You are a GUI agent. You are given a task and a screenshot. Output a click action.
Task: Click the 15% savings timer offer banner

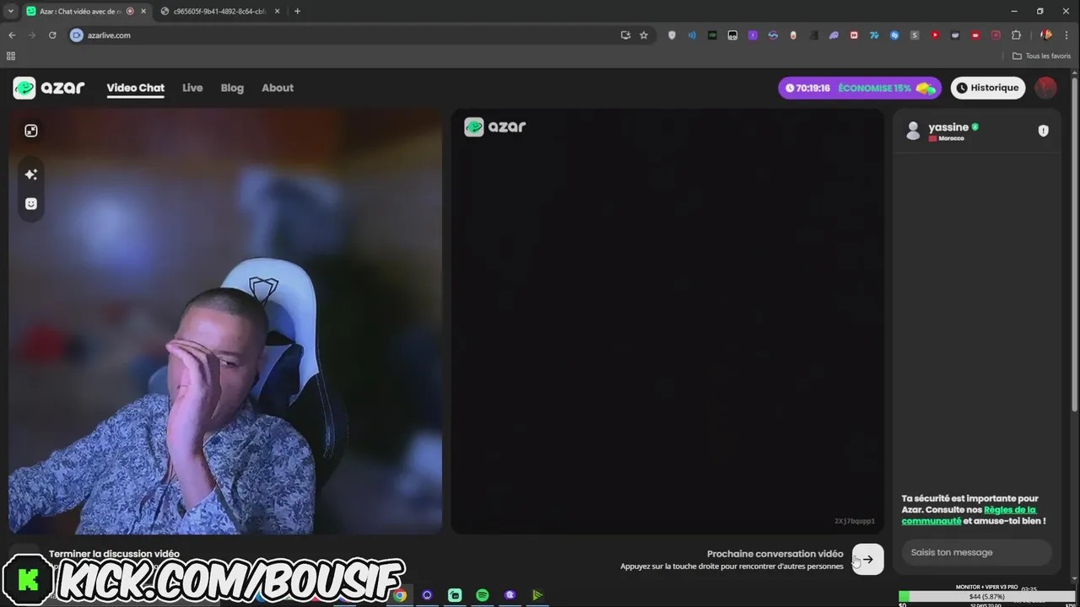(x=860, y=88)
